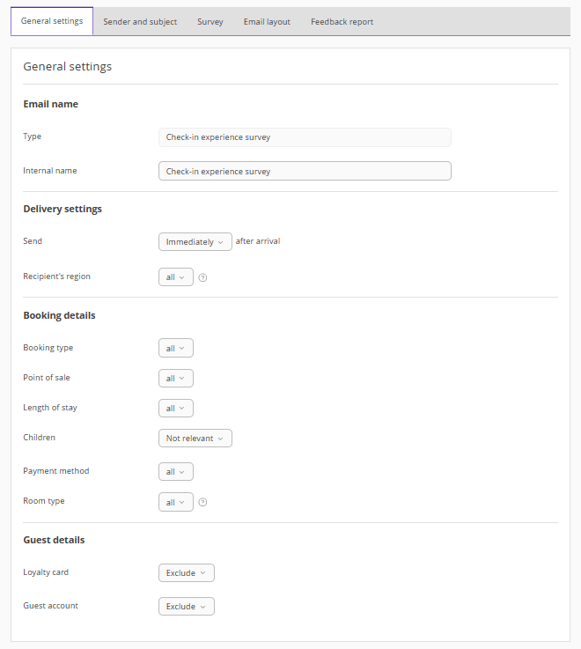The image size is (581, 649).
Task: Open the Loyalty card dropdown
Action: 186,572
